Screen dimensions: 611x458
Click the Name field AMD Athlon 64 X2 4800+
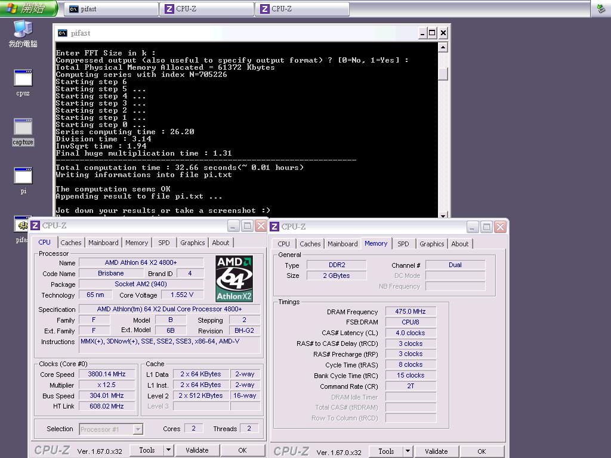[141, 262]
